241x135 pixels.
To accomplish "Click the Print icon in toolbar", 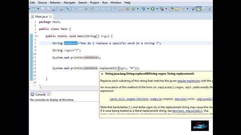I will (53, 9).
